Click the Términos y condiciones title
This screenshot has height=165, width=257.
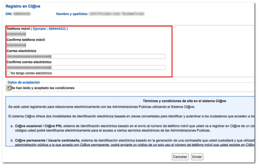[184, 101]
